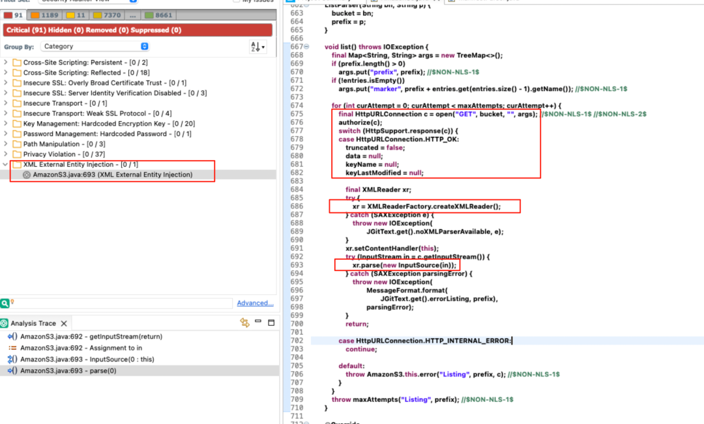Focus the issue search input field
Image resolution: width=704 pixels, height=424 pixels.
(x=123, y=304)
